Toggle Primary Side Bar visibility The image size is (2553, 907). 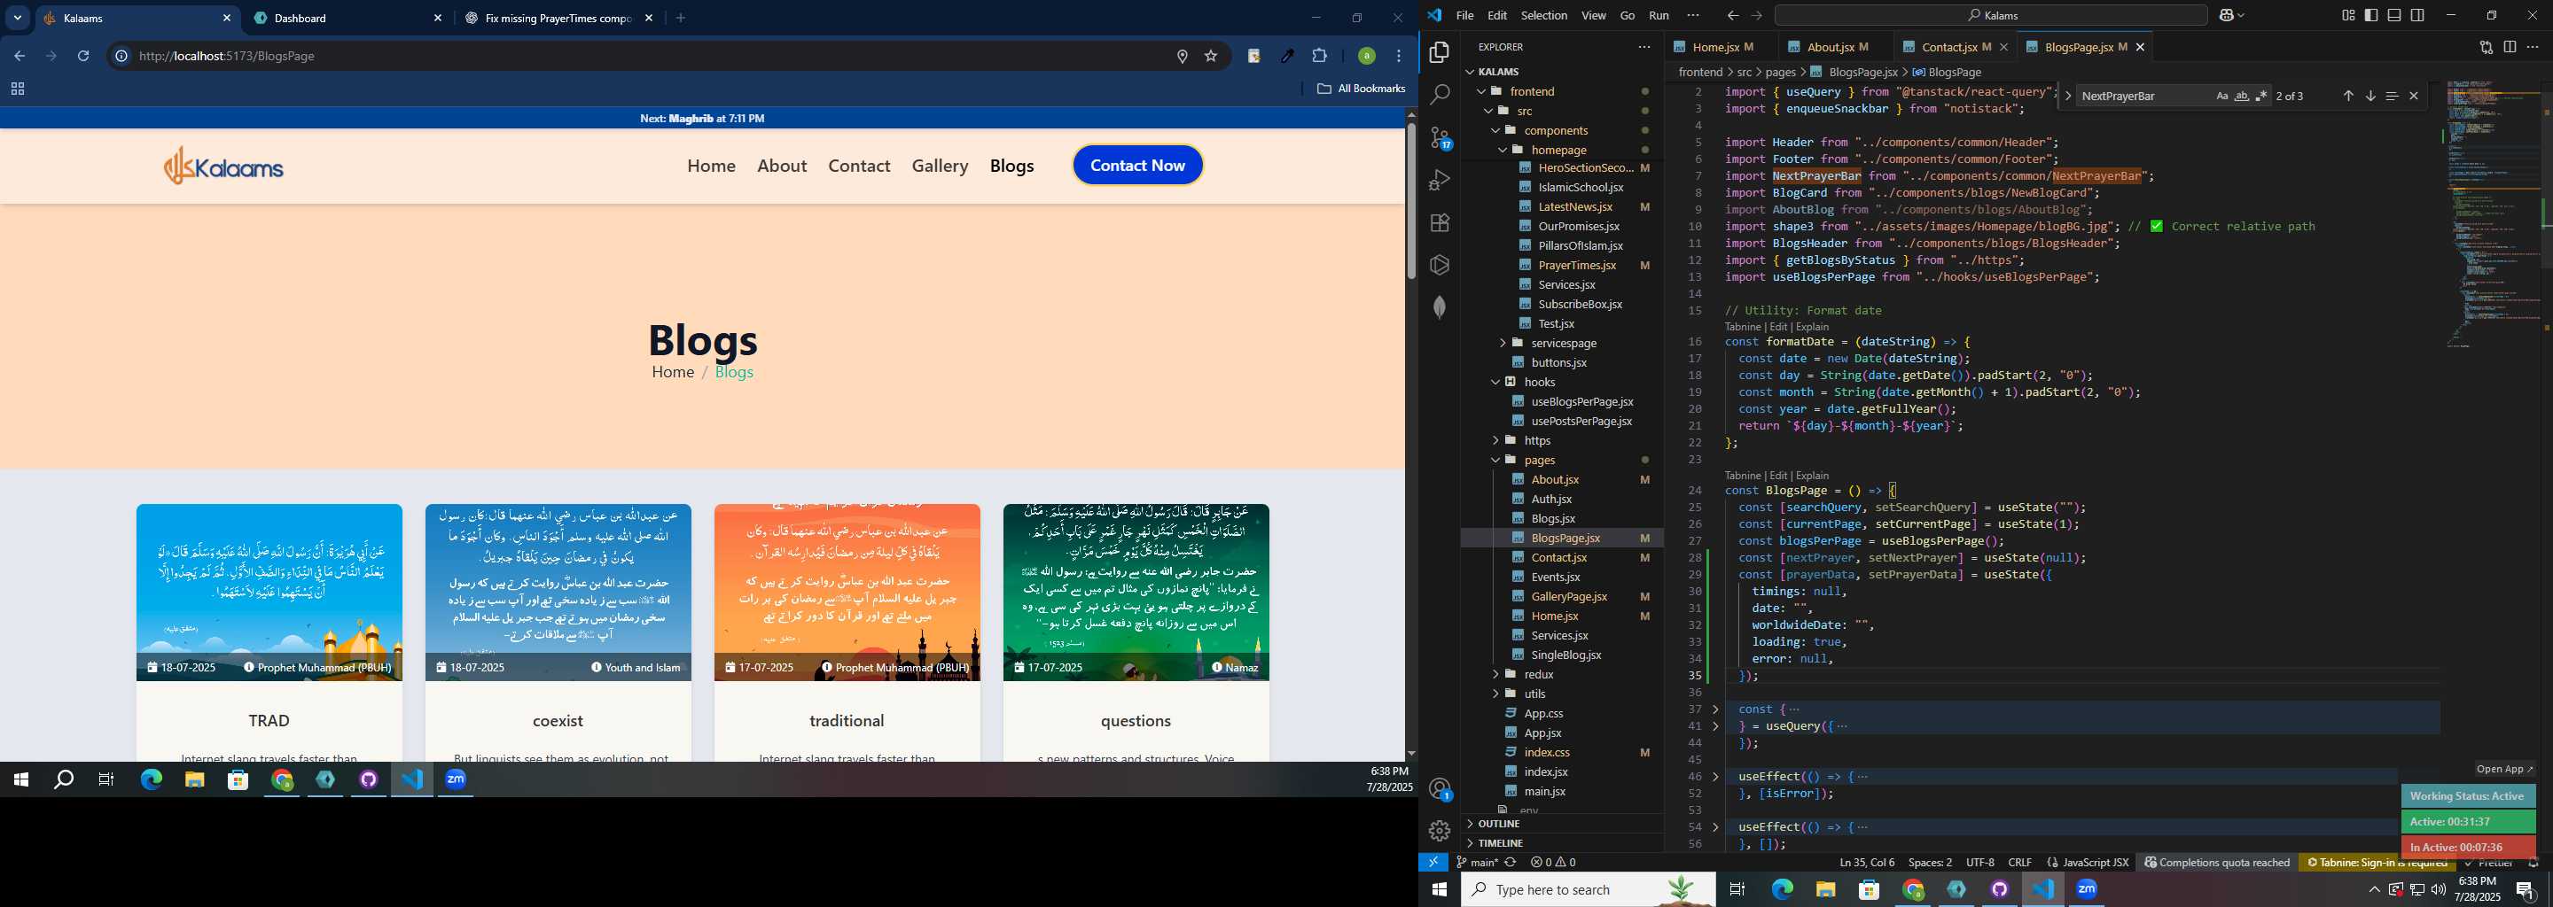click(x=2370, y=15)
